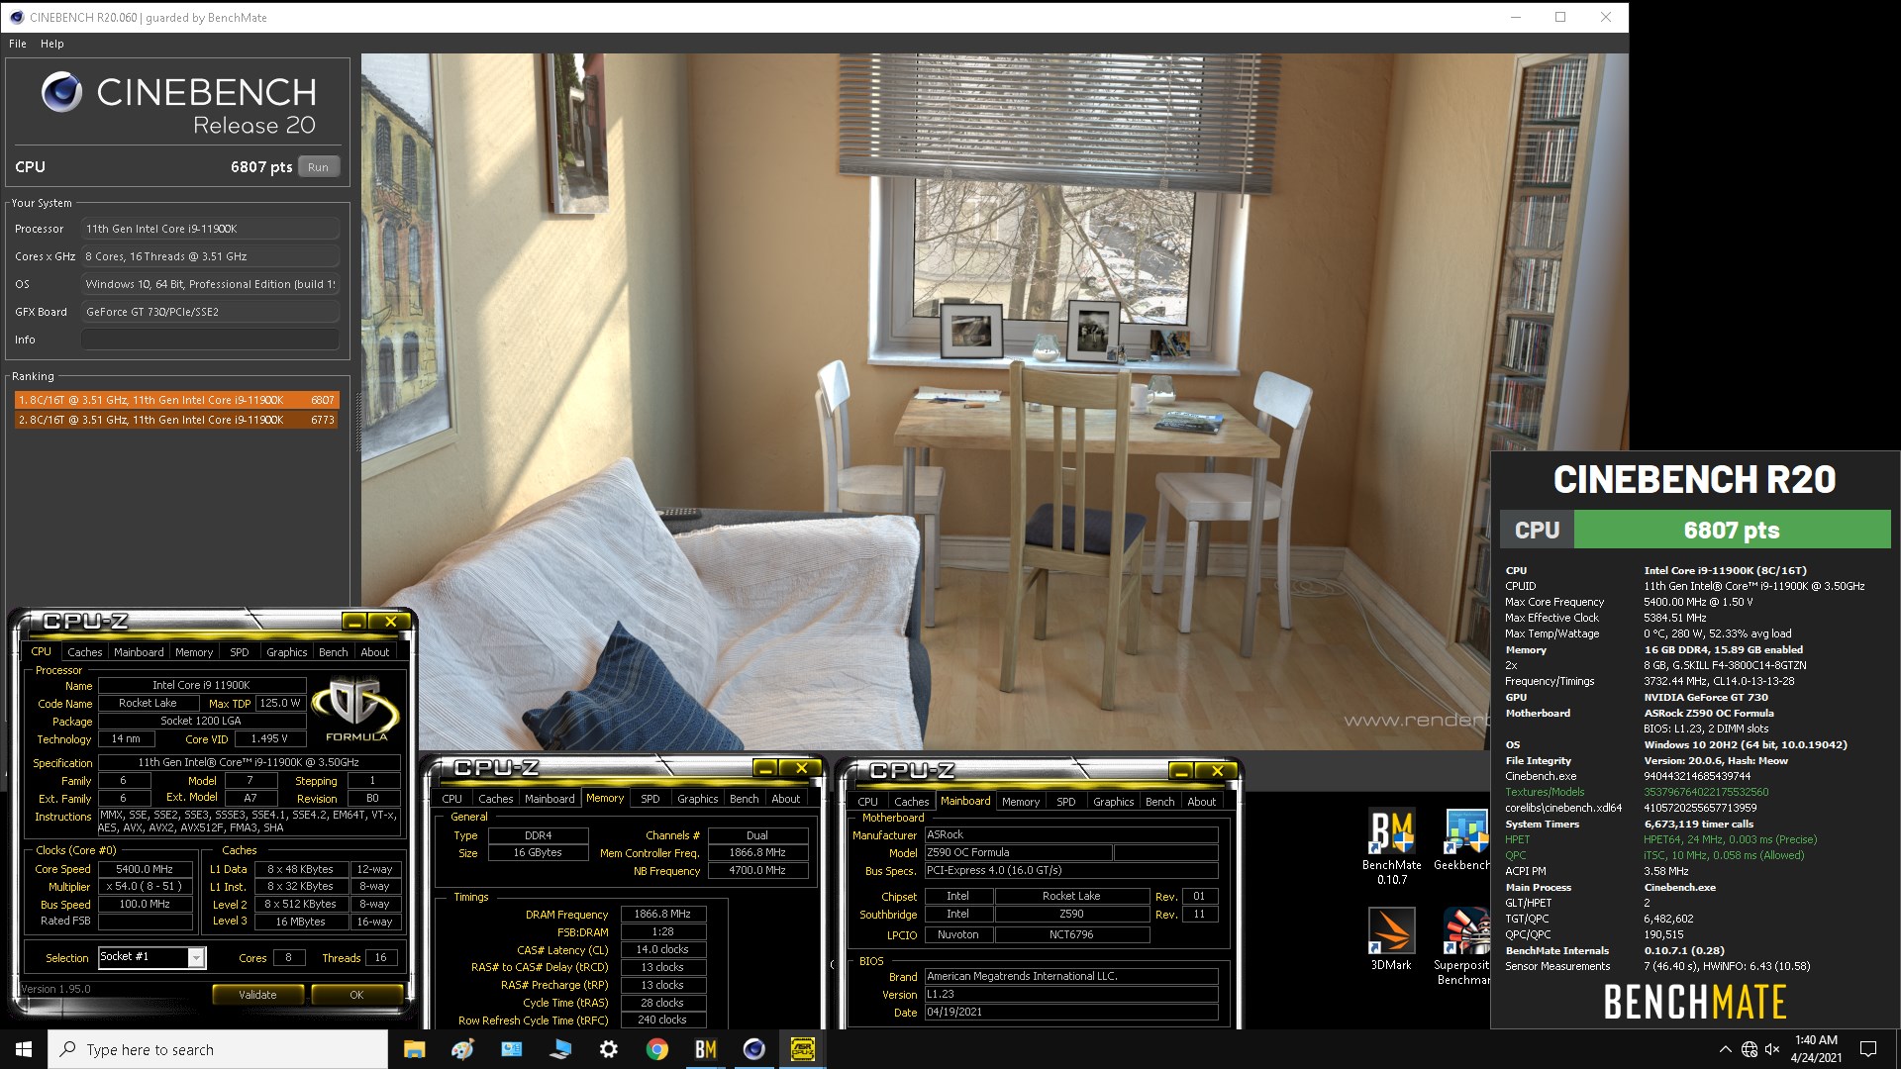
Task: Open the Windows Start menu
Action: (24, 1049)
